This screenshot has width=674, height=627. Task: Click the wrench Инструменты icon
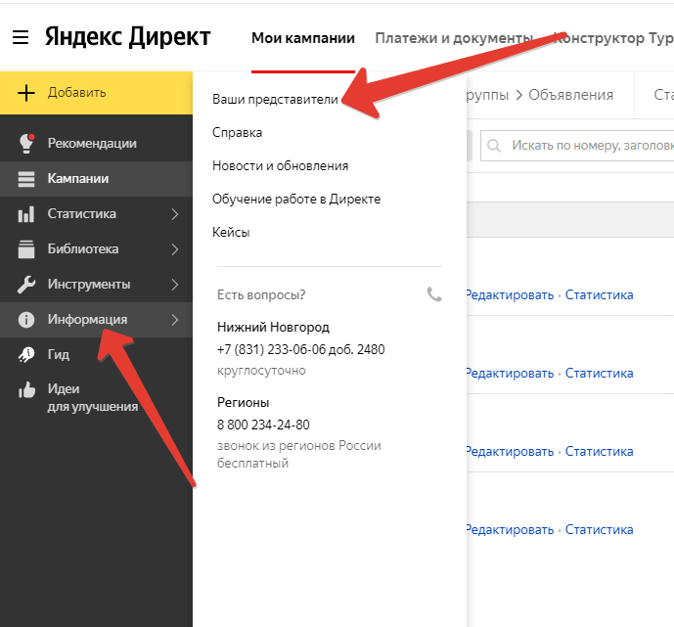tap(26, 285)
